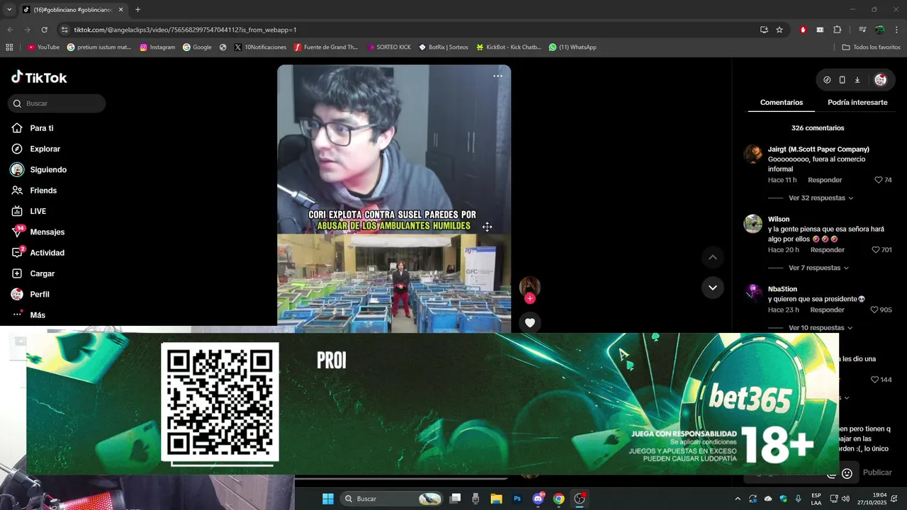Go to next video with down arrow
Image resolution: width=907 pixels, height=510 pixels.
coord(712,288)
